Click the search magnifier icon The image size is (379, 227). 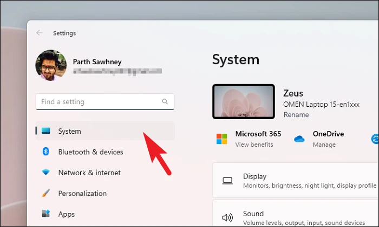165,101
